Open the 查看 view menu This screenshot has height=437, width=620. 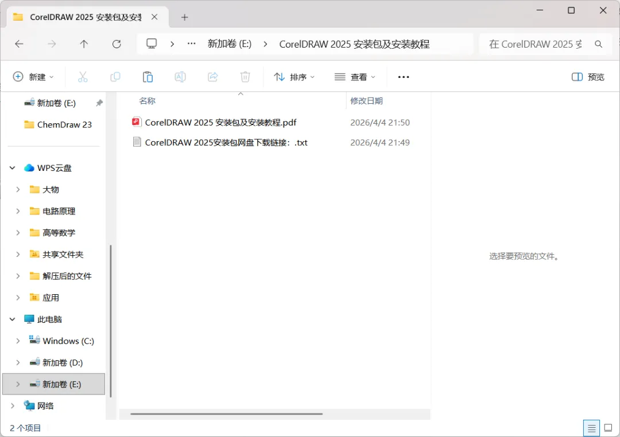(x=355, y=77)
